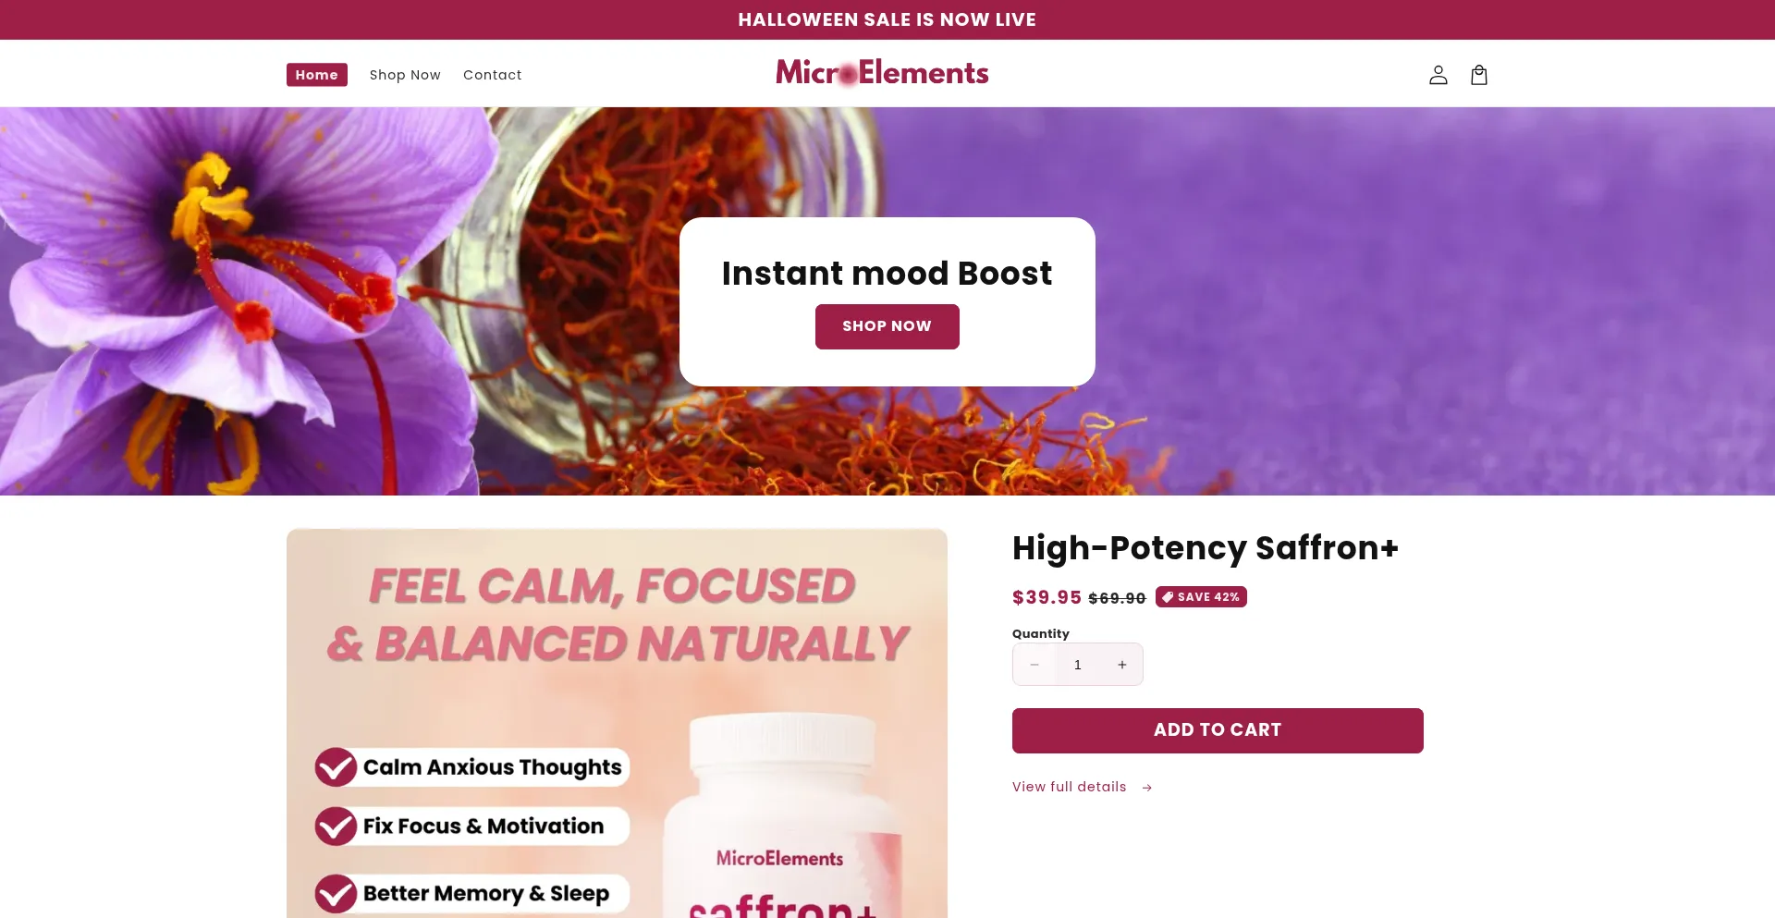1775x918 pixels.
Task: Open the shopping cart bag icon
Action: [1479, 75]
